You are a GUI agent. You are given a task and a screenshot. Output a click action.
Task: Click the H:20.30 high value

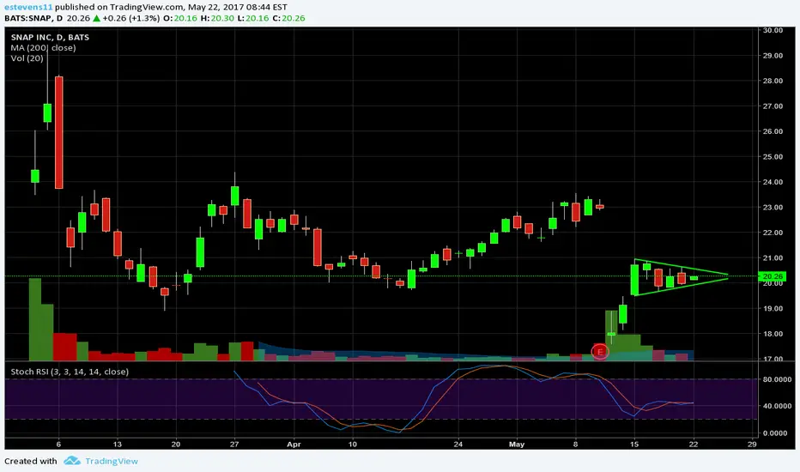(217, 18)
